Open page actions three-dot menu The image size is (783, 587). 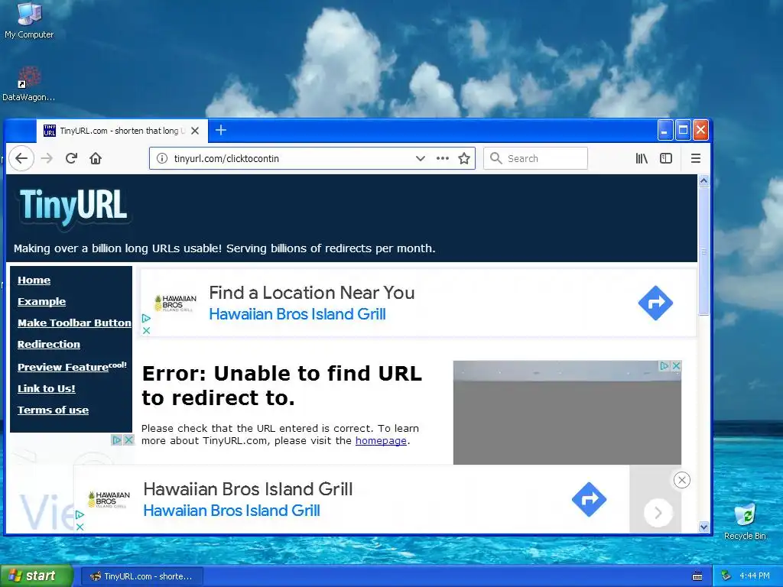(x=443, y=158)
